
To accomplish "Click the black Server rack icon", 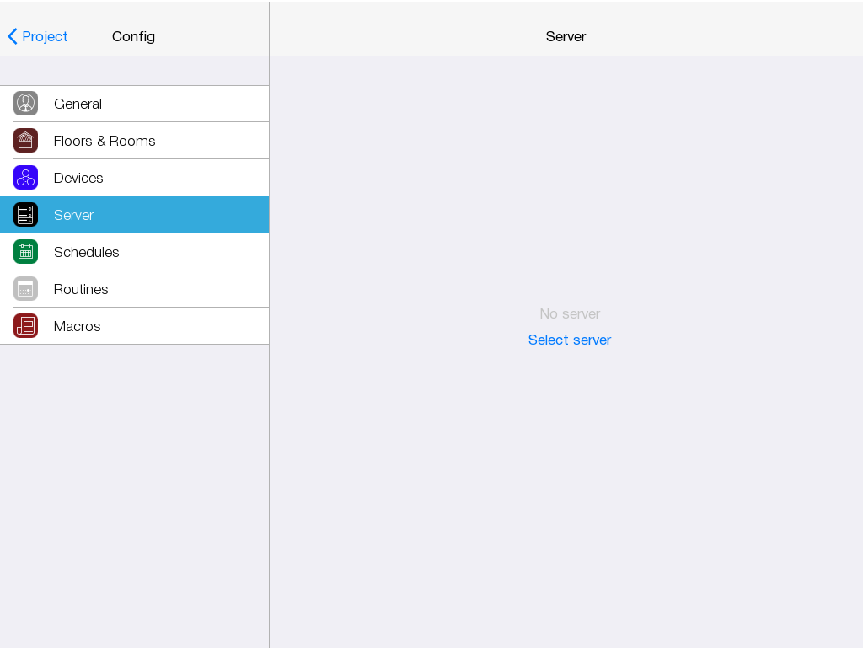I will point(25,215).
